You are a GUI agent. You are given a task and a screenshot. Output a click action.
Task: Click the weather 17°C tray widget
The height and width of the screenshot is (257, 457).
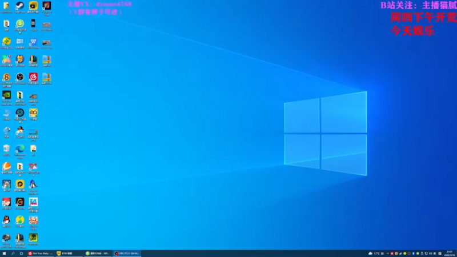coord(374,253)
